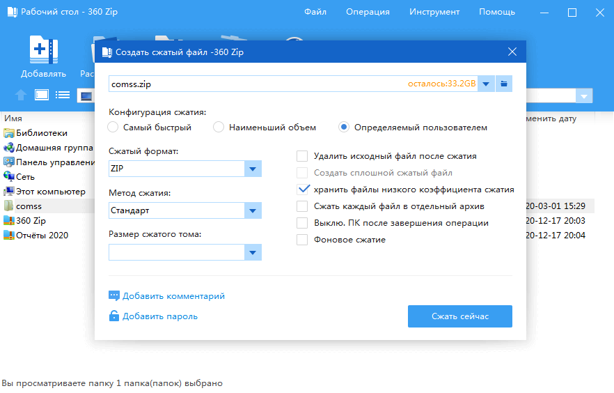614x393 pixels.
Task: Enable Сжать каждый файл в отдельный архив
Action: pyautogui.click(x=302, y=206)
